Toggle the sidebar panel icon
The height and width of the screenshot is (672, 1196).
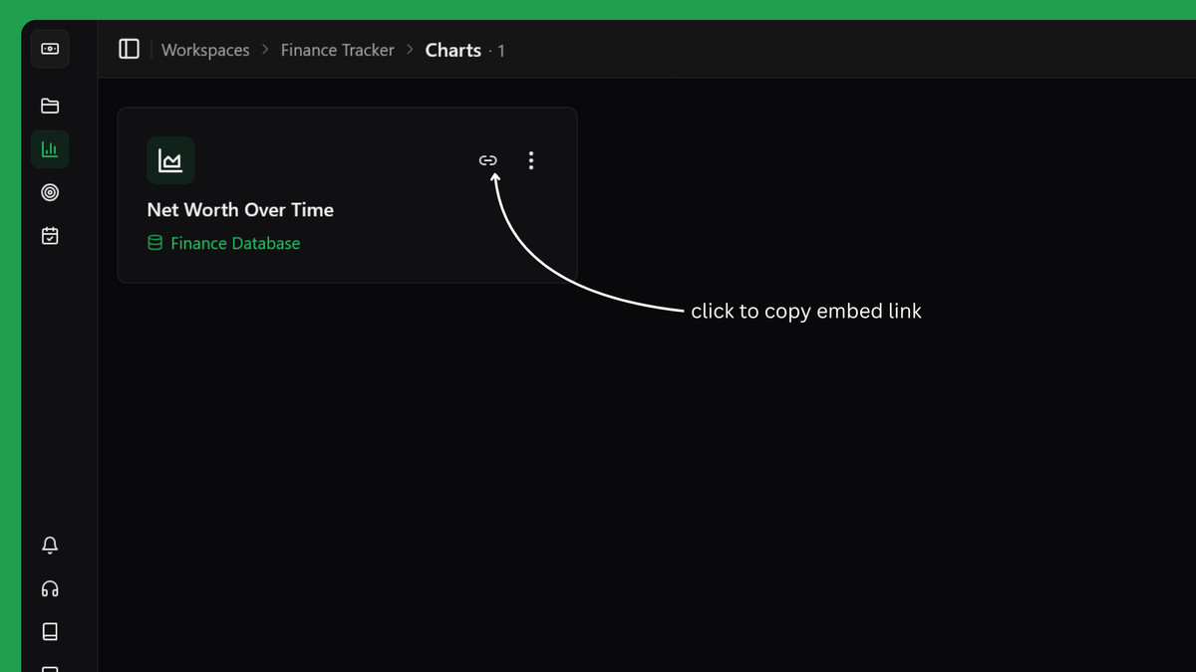point(129,49)
